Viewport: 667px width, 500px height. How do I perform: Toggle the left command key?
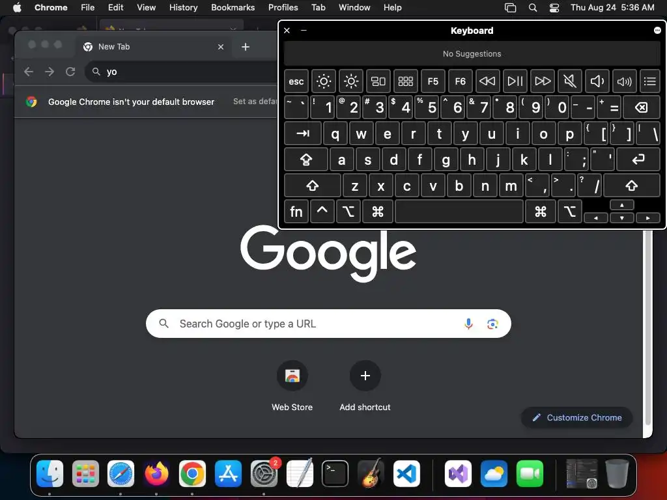378,212
